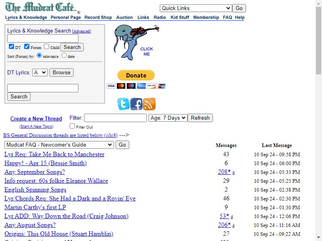Open the Links menu item
The width and height of the screenshot is (322, 241).
(143, 17)
